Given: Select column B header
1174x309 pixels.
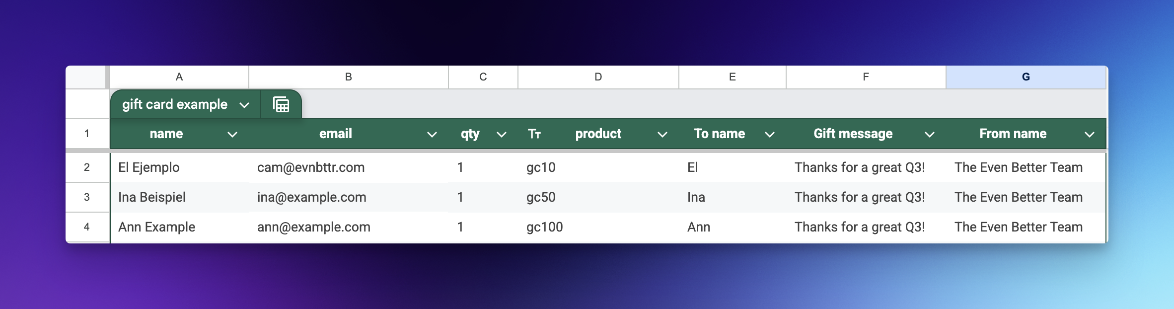Looking at the screenshot, I should tap(349, 77).
